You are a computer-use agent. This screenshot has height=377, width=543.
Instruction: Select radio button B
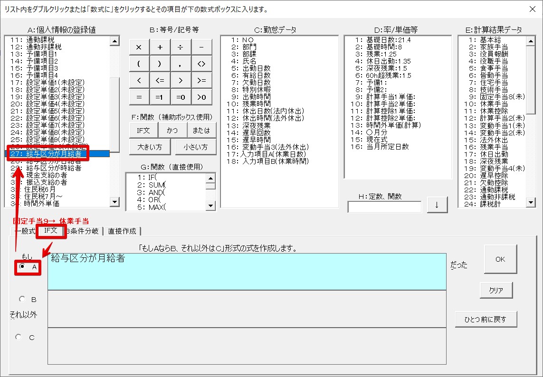pos(22,299)
